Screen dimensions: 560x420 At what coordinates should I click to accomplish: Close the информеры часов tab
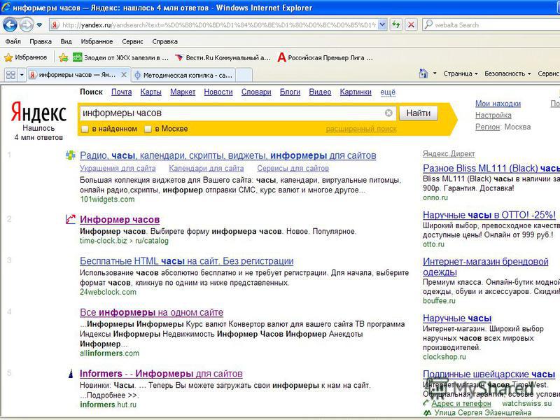tap(124, 75)
